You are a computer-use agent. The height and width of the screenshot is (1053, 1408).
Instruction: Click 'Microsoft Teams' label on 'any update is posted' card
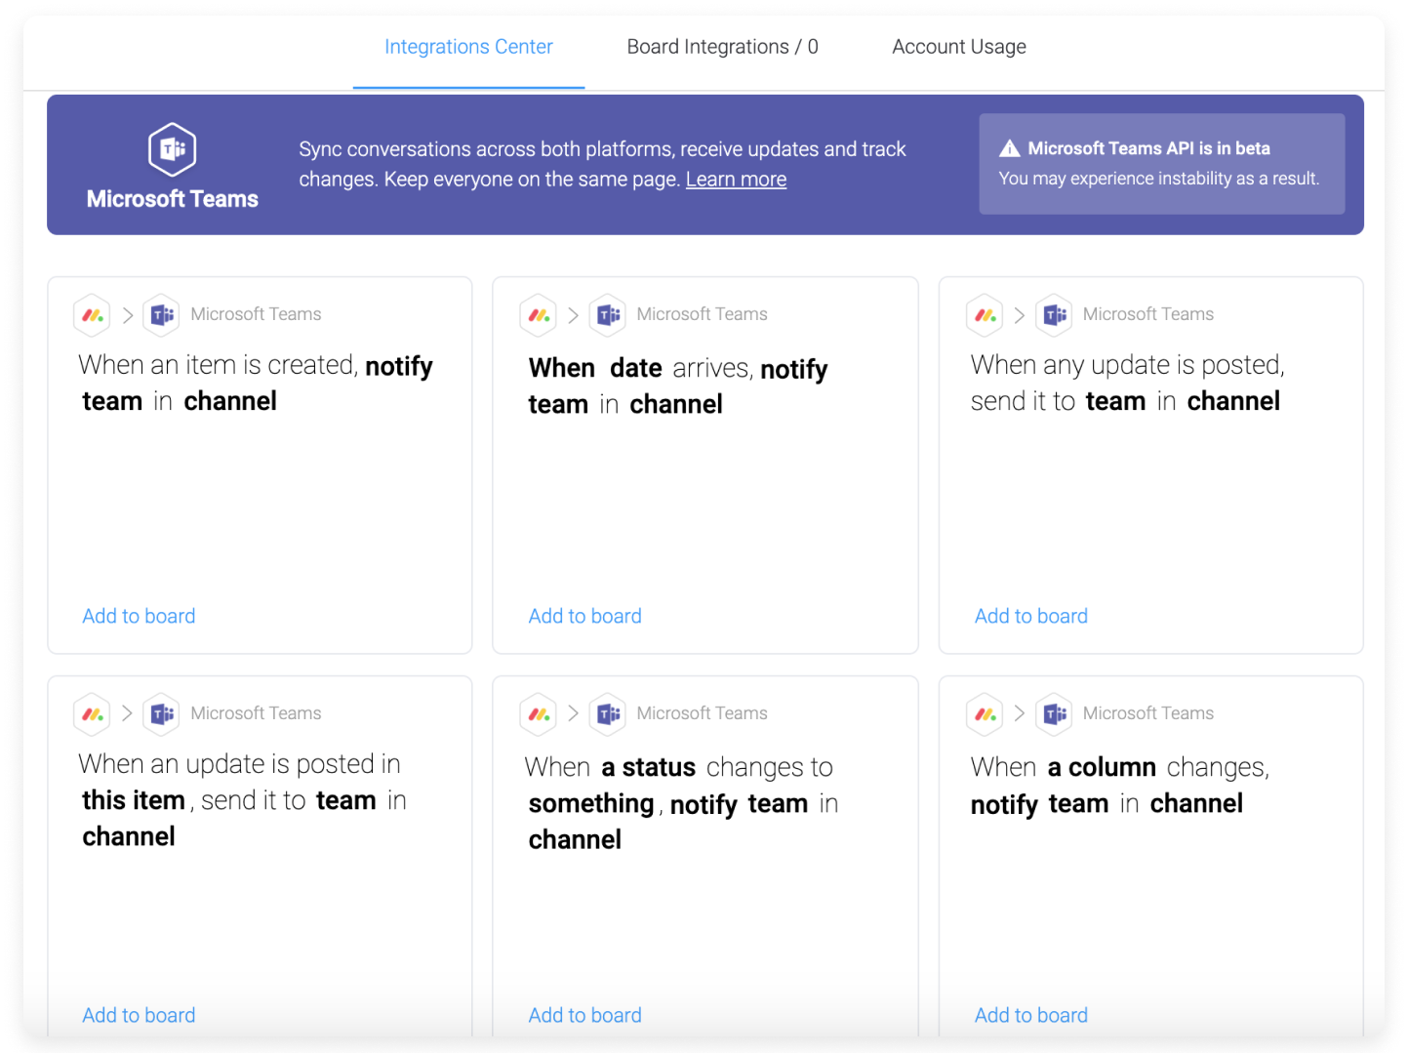pyautogui.click(x=1148, y=314)
